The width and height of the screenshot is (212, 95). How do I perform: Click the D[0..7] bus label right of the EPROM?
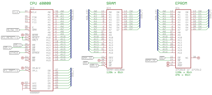210,14
